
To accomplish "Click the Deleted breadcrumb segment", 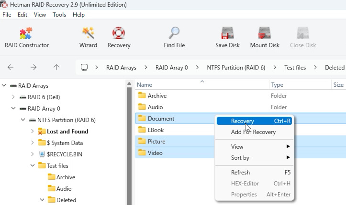I will pos(335,67).
